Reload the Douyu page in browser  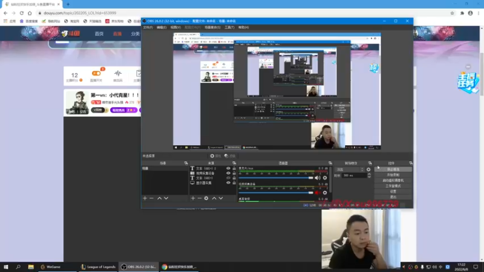coord(22,13)
